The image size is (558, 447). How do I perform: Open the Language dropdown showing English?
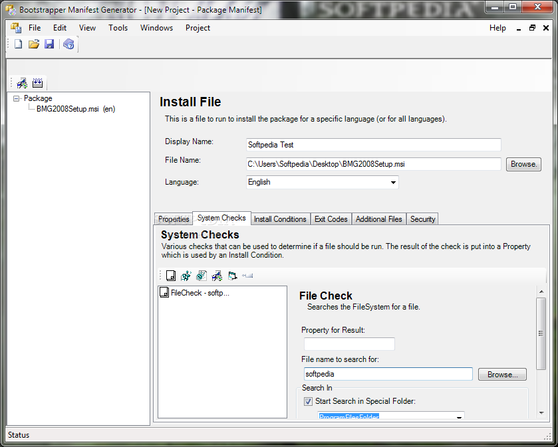point(322,182)
